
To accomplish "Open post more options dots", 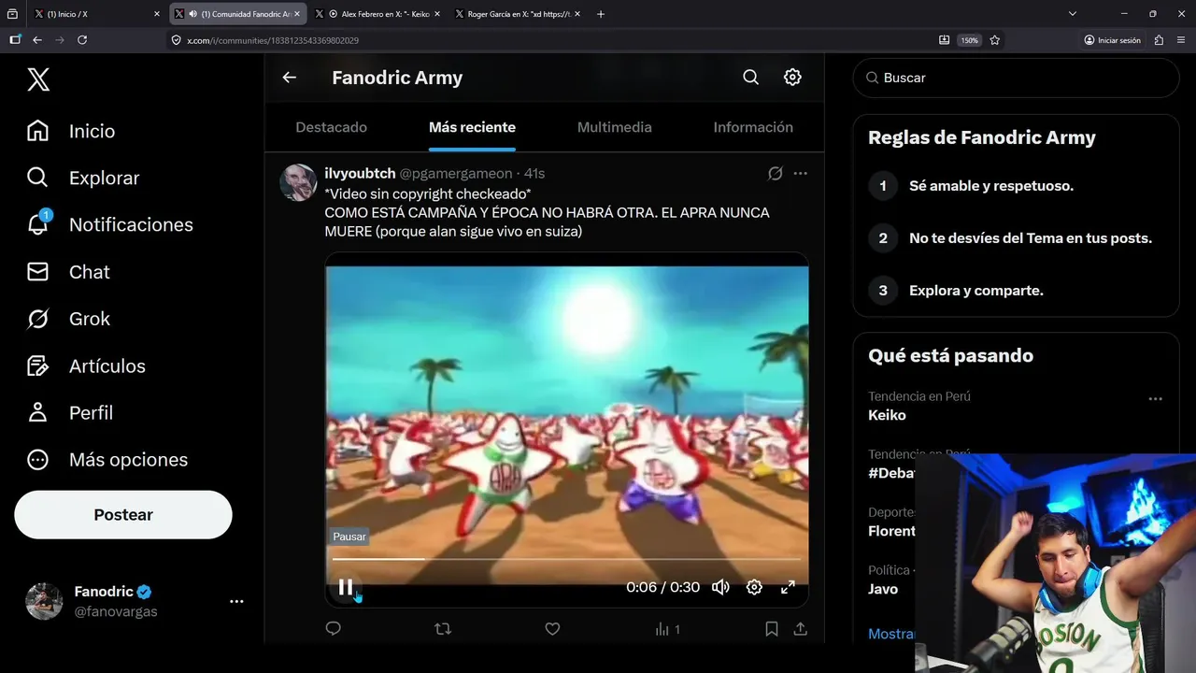I will pos(801,174).
